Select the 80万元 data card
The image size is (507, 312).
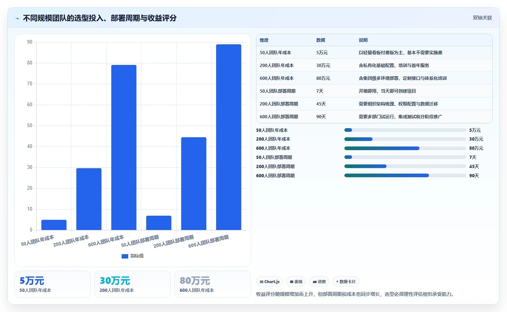pos(212,284)
